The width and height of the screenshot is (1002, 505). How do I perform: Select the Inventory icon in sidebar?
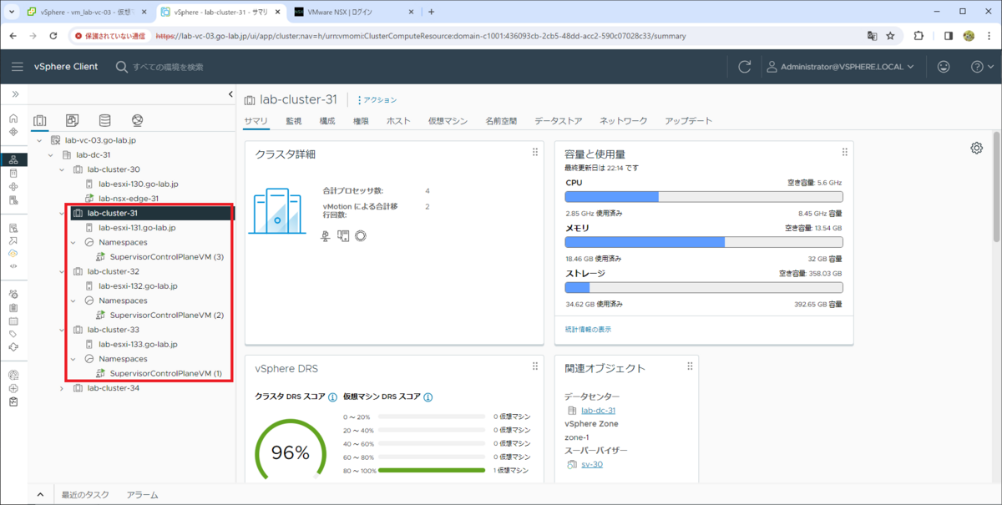coord(13,159)
